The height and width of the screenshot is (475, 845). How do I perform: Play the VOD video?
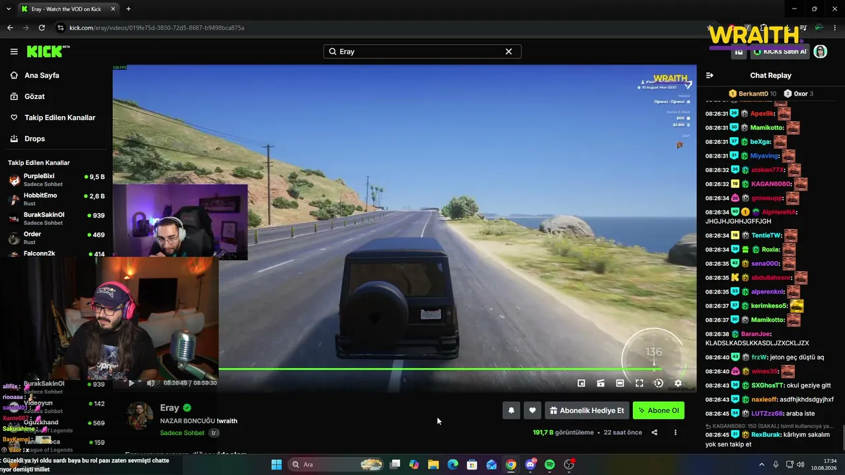tap(131, 383)
